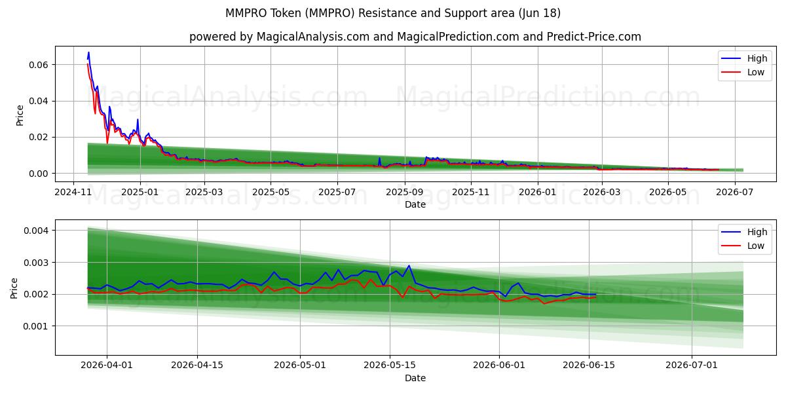786x393 pixels.
Task: Click the '2026-07' date label on the top chart
Action: [735, 192]
